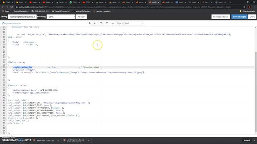Switch to the Facebook tab
Viewport: 257px width, 144px height.
[x=180, y=2]
